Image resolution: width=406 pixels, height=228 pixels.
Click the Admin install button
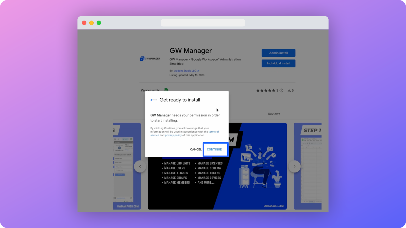pos(278,53)
